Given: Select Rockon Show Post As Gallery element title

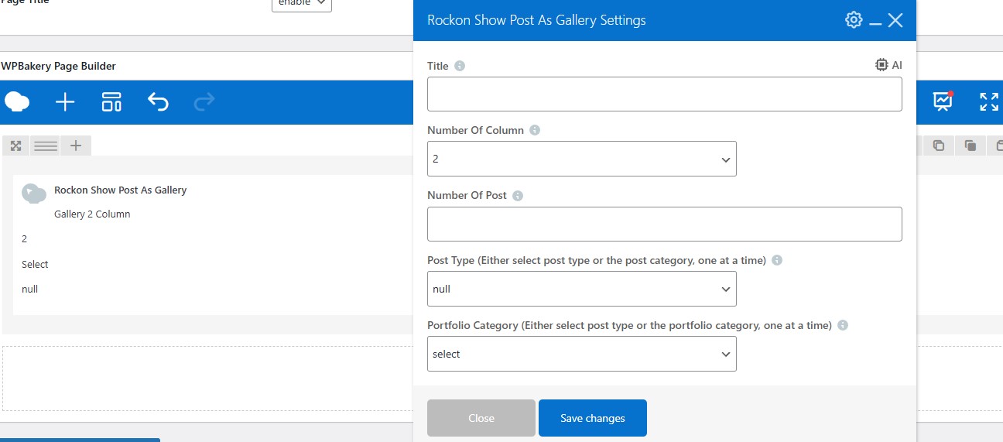Looking at the screenshot, I should 120,190.
